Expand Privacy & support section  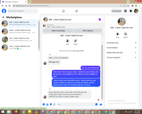pos(122,58)
